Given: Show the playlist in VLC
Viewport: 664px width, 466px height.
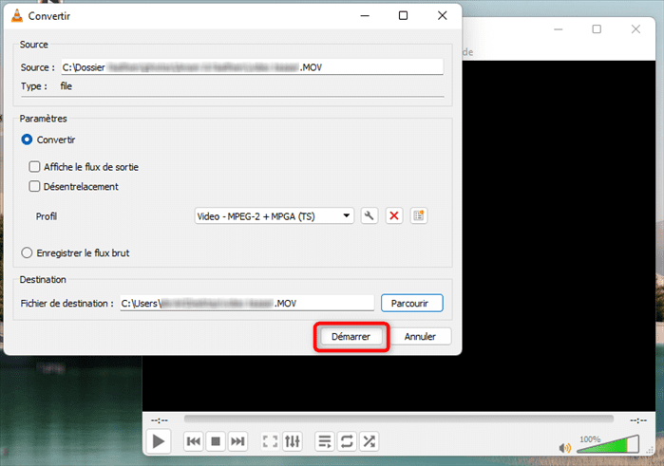Looking at the screenshot, I should pos(325,441).
